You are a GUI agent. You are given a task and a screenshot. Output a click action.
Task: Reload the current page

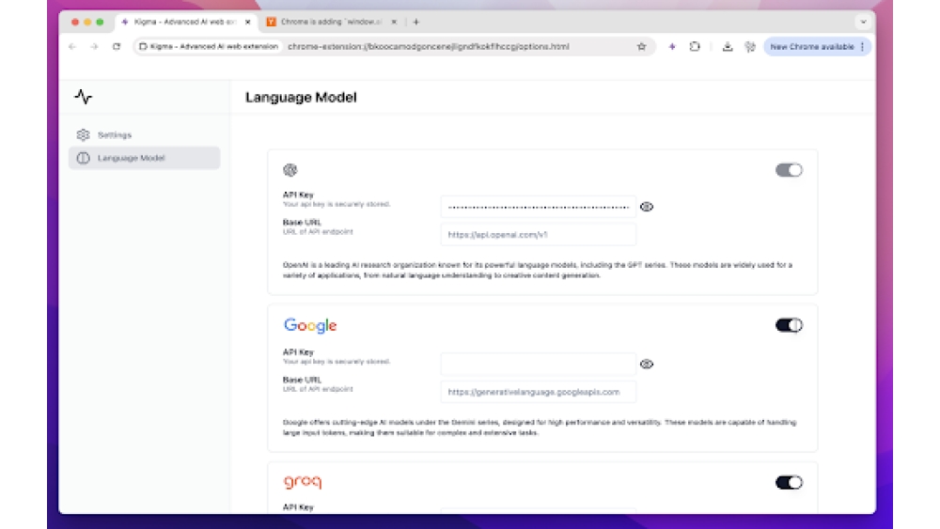117,47
